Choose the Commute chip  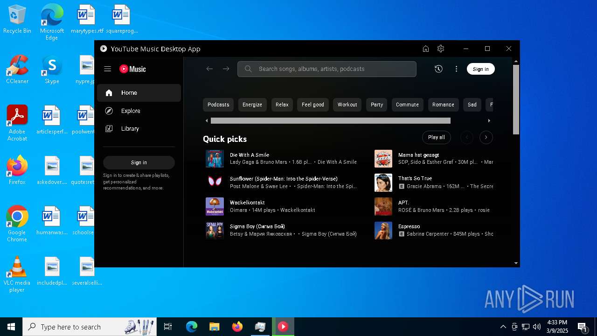pos(407,105)
